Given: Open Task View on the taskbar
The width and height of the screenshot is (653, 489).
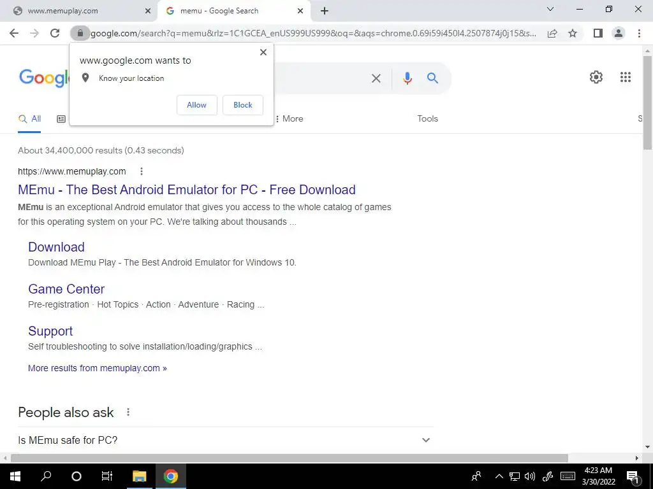Looking at the screenshot, I should point(107,476).
